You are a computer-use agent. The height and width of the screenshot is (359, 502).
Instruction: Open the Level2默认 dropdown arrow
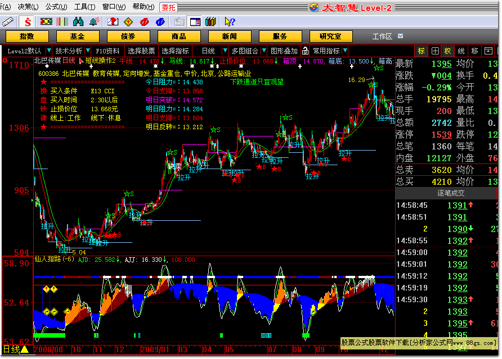pos(49,51)
